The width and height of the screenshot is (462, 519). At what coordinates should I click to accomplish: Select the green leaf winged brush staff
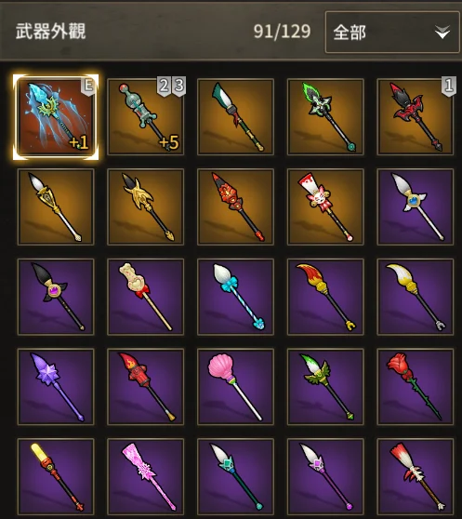[325, 387]
